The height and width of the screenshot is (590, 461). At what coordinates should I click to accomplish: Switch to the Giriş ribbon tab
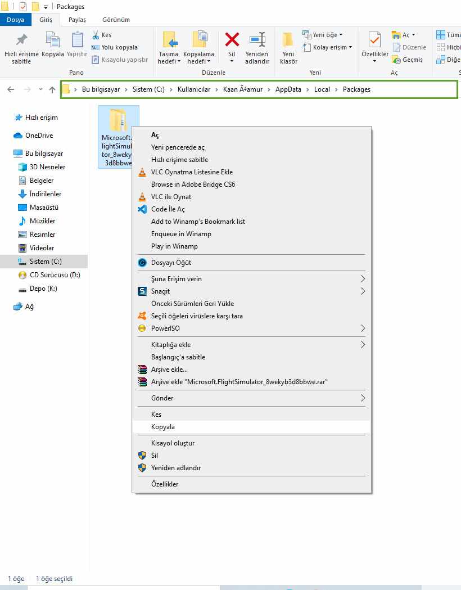tap(46, 20)
